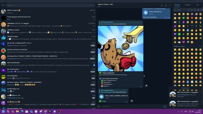The width and height of the screenshot is (203, 114).
Task: Insert the green check mark emoji
Action: click(179, 34)
